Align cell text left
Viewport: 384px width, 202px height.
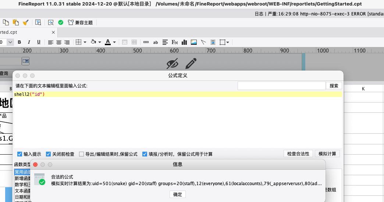(50, 42)
